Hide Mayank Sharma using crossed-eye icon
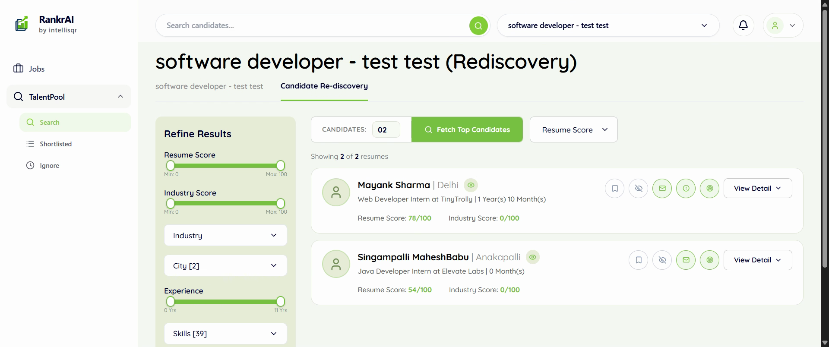The width and height of the screenshot is (829, 347). (x=638, y=188)
